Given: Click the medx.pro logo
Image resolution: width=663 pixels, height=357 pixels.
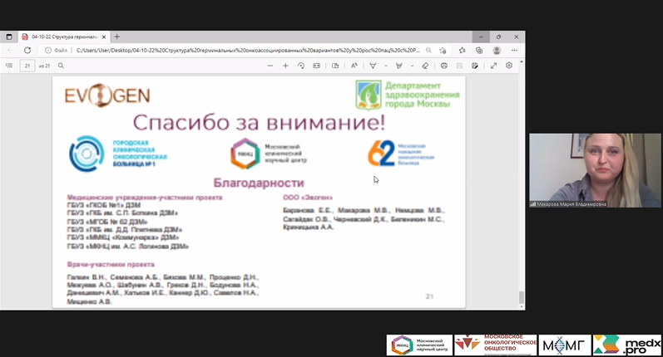Looking at the screenshot, I should point(627,345).
